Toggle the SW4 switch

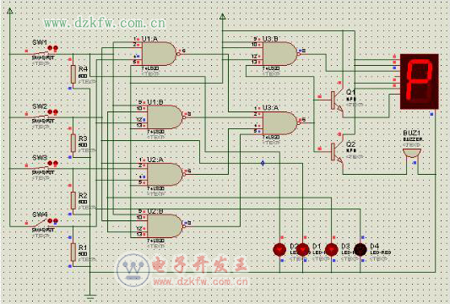point(42,223)
